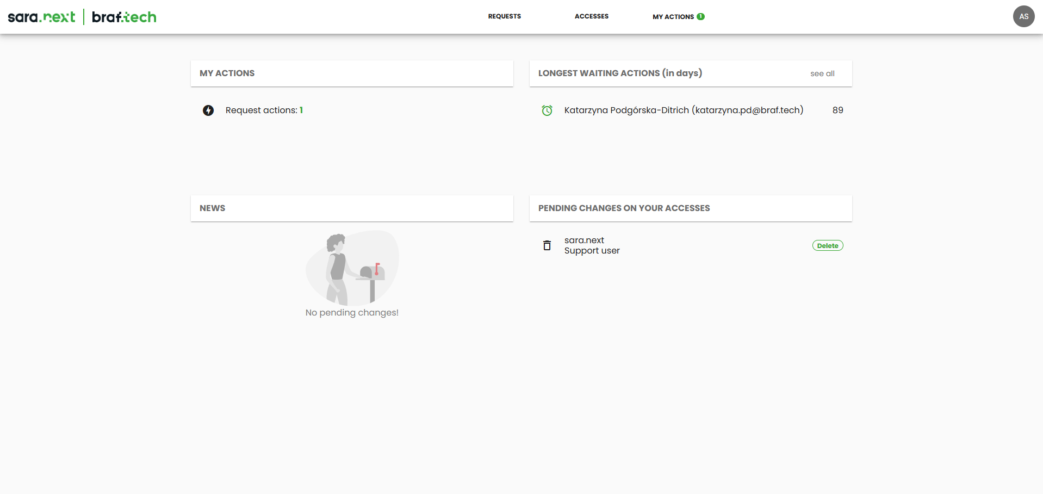Viewport: 1043px width, 494px height.
Task: Click the sara.next logo
Action: coord(41,17)
